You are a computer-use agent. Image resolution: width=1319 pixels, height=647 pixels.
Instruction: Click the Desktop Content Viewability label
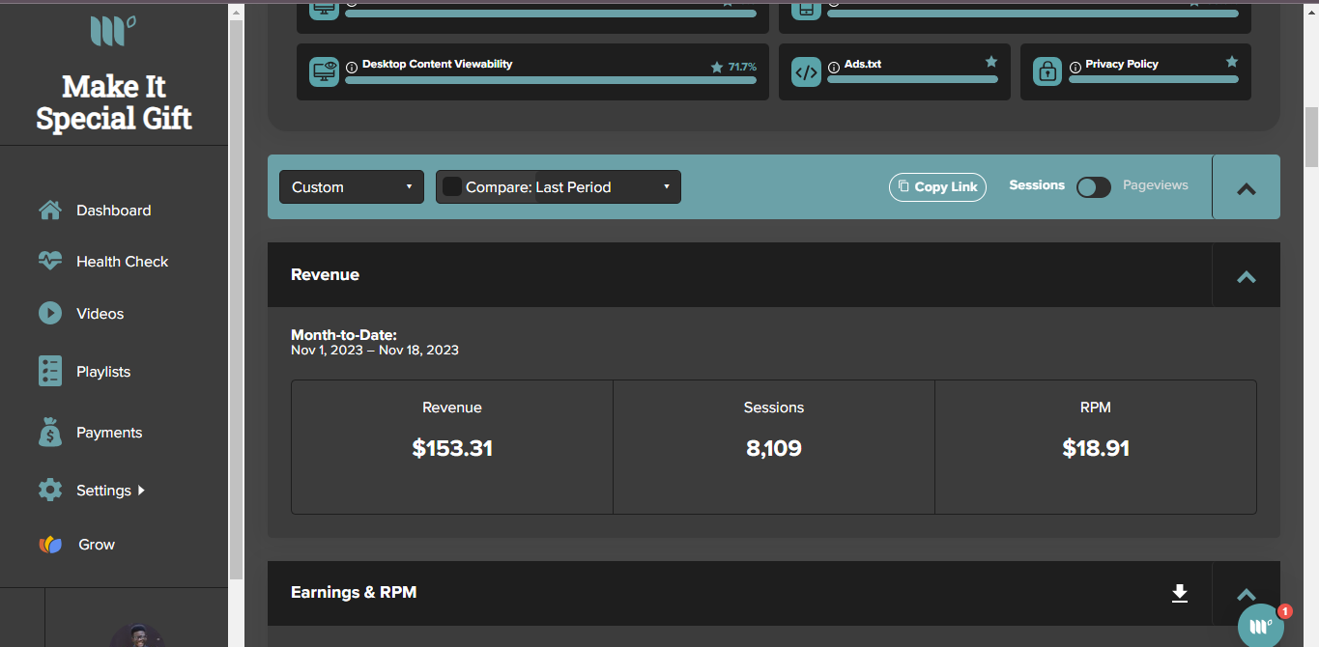pos(437,64)
